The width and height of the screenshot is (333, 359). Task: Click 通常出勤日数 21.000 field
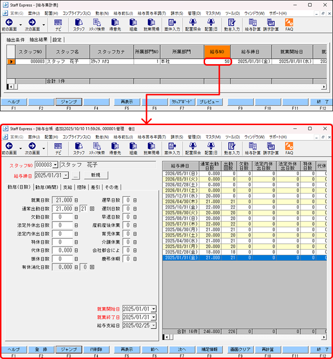[62, 209]
